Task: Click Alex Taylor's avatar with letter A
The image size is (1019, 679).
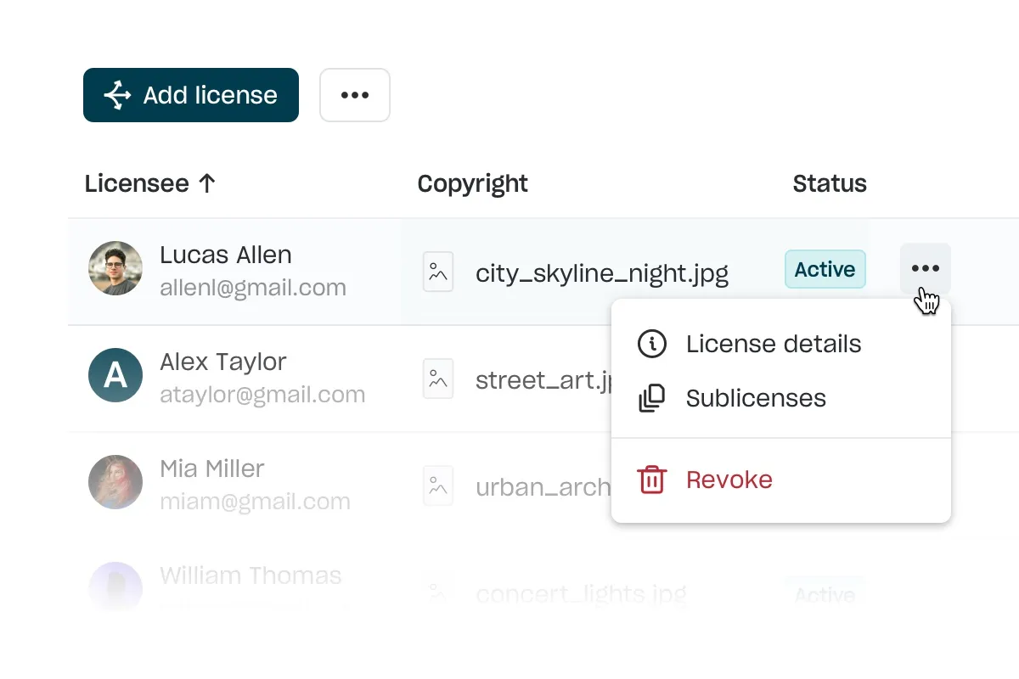Action: [115, 375]
